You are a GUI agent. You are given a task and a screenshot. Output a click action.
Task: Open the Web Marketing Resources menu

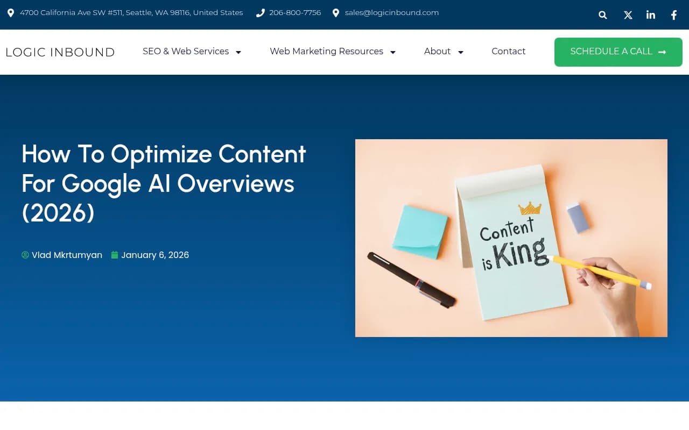[x=326, y=51]
